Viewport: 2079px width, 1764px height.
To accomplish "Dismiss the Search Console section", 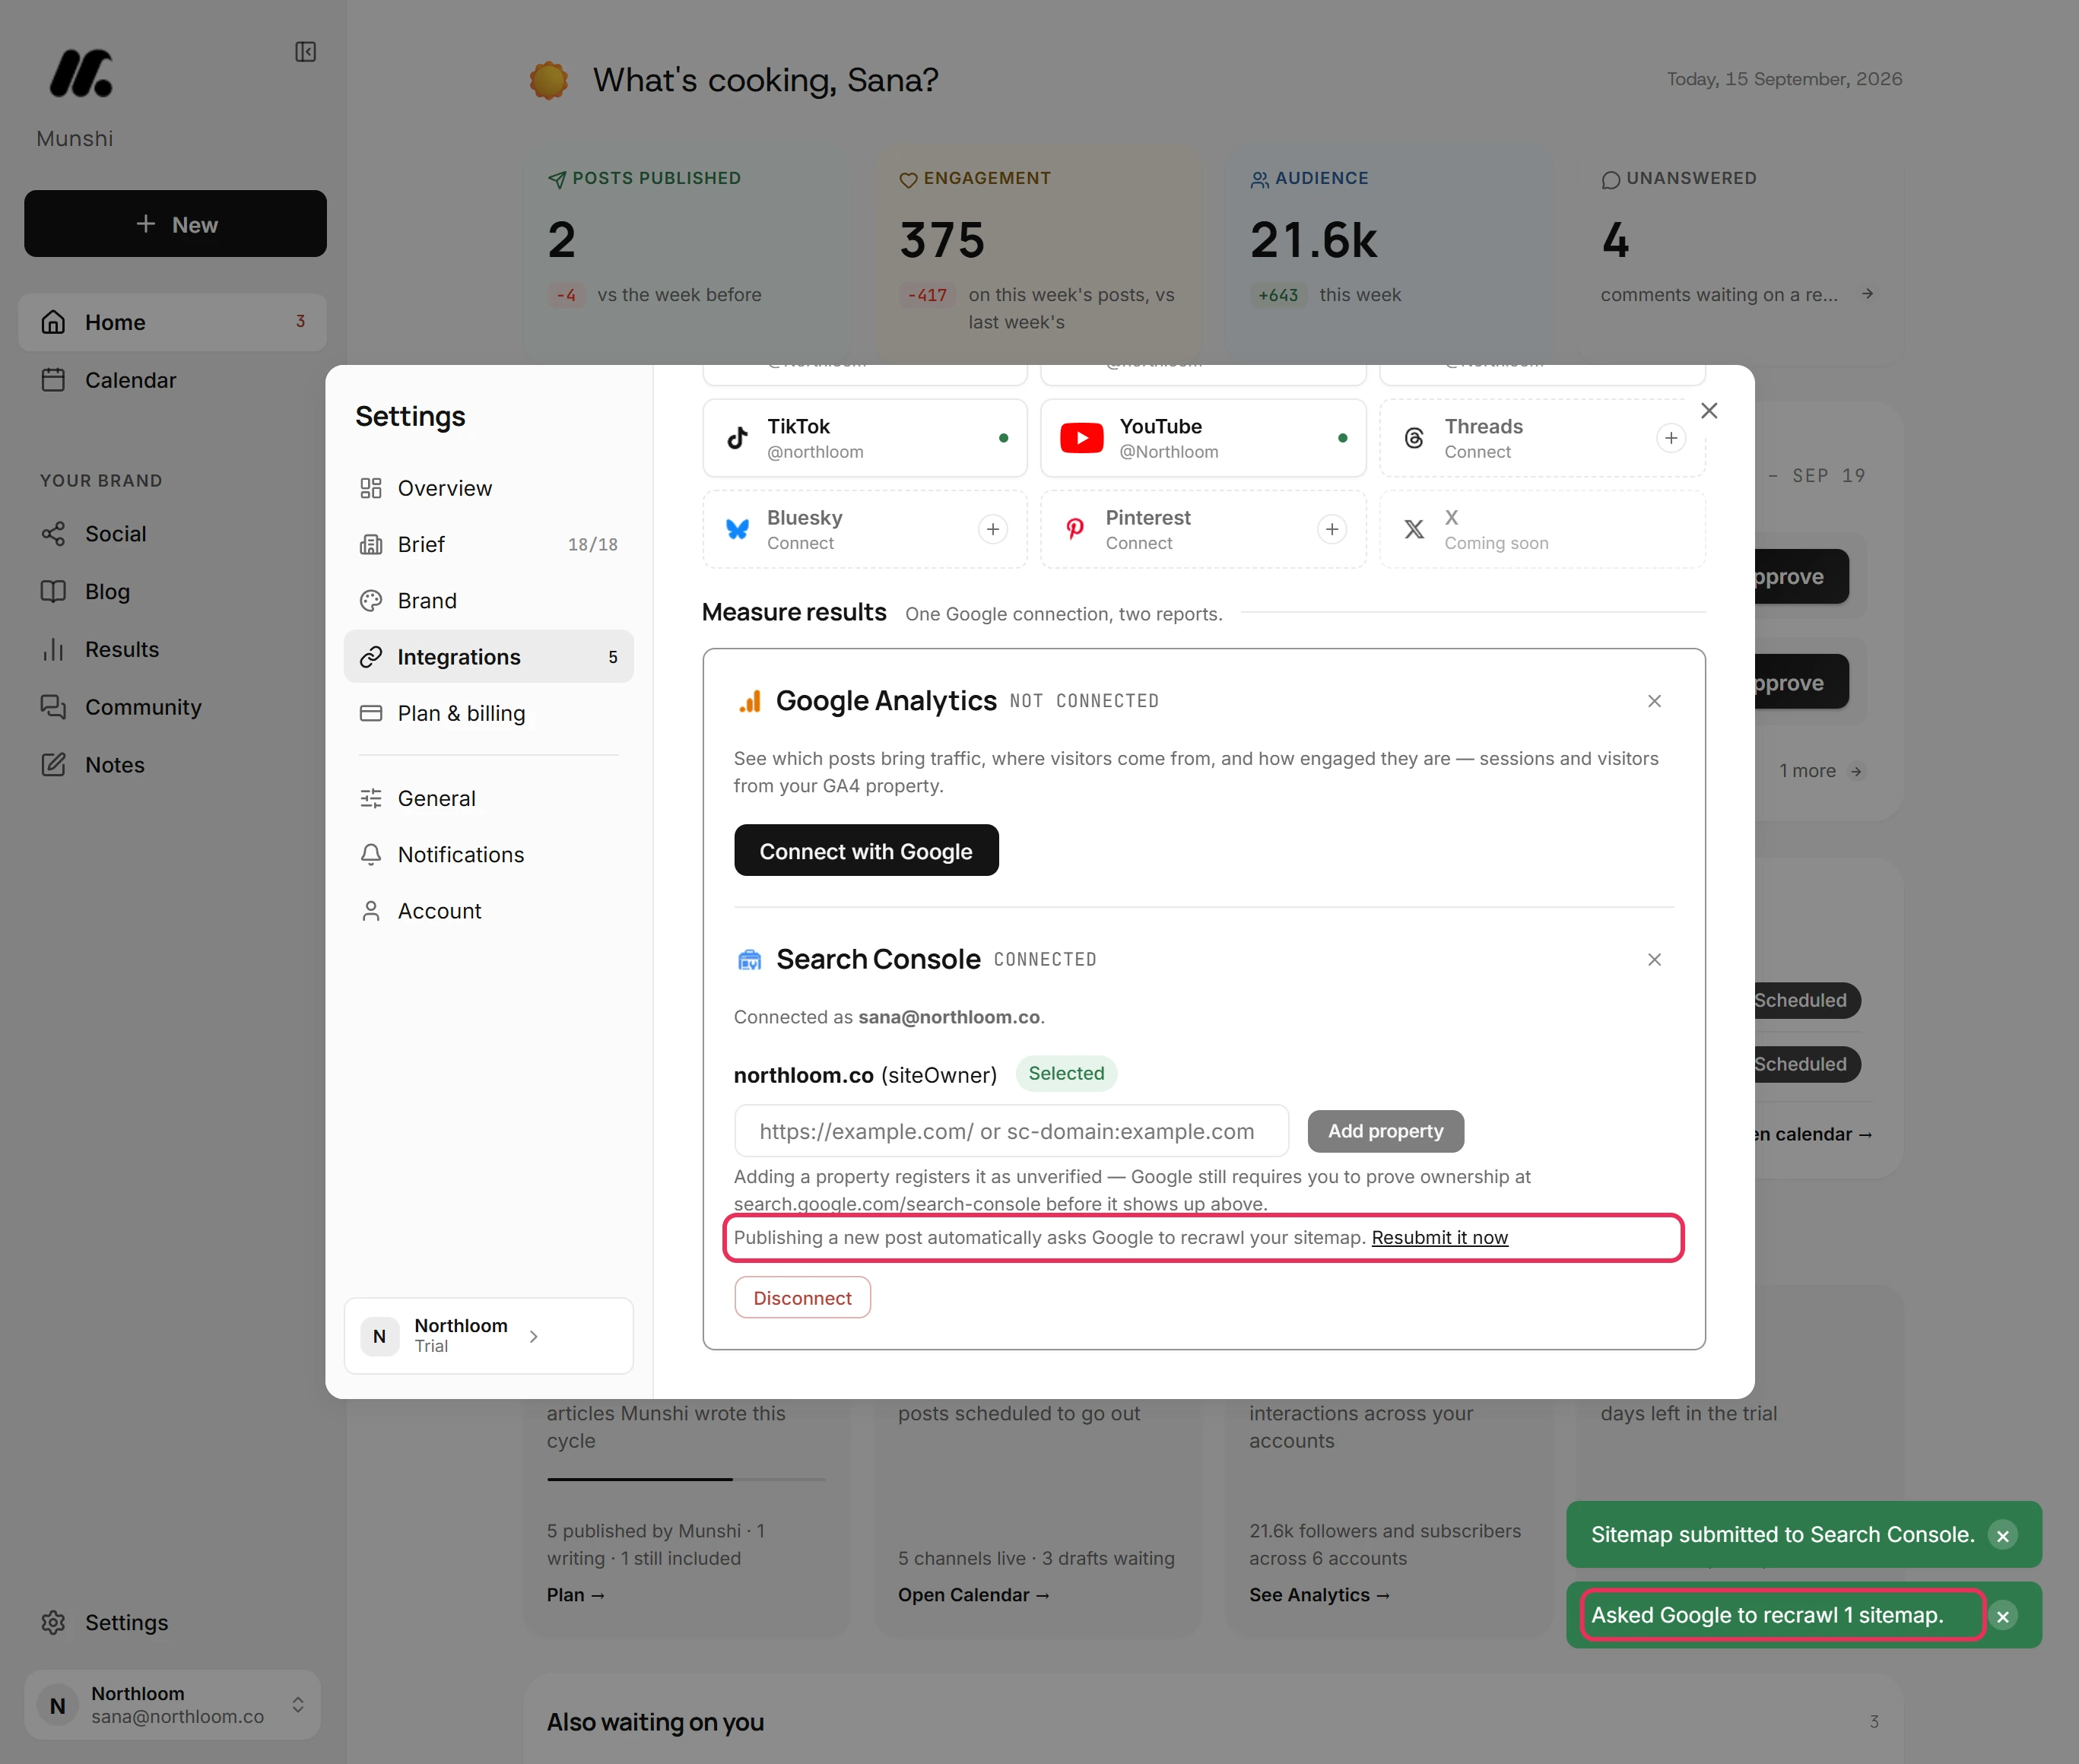I will click(x=1654, y=960).
